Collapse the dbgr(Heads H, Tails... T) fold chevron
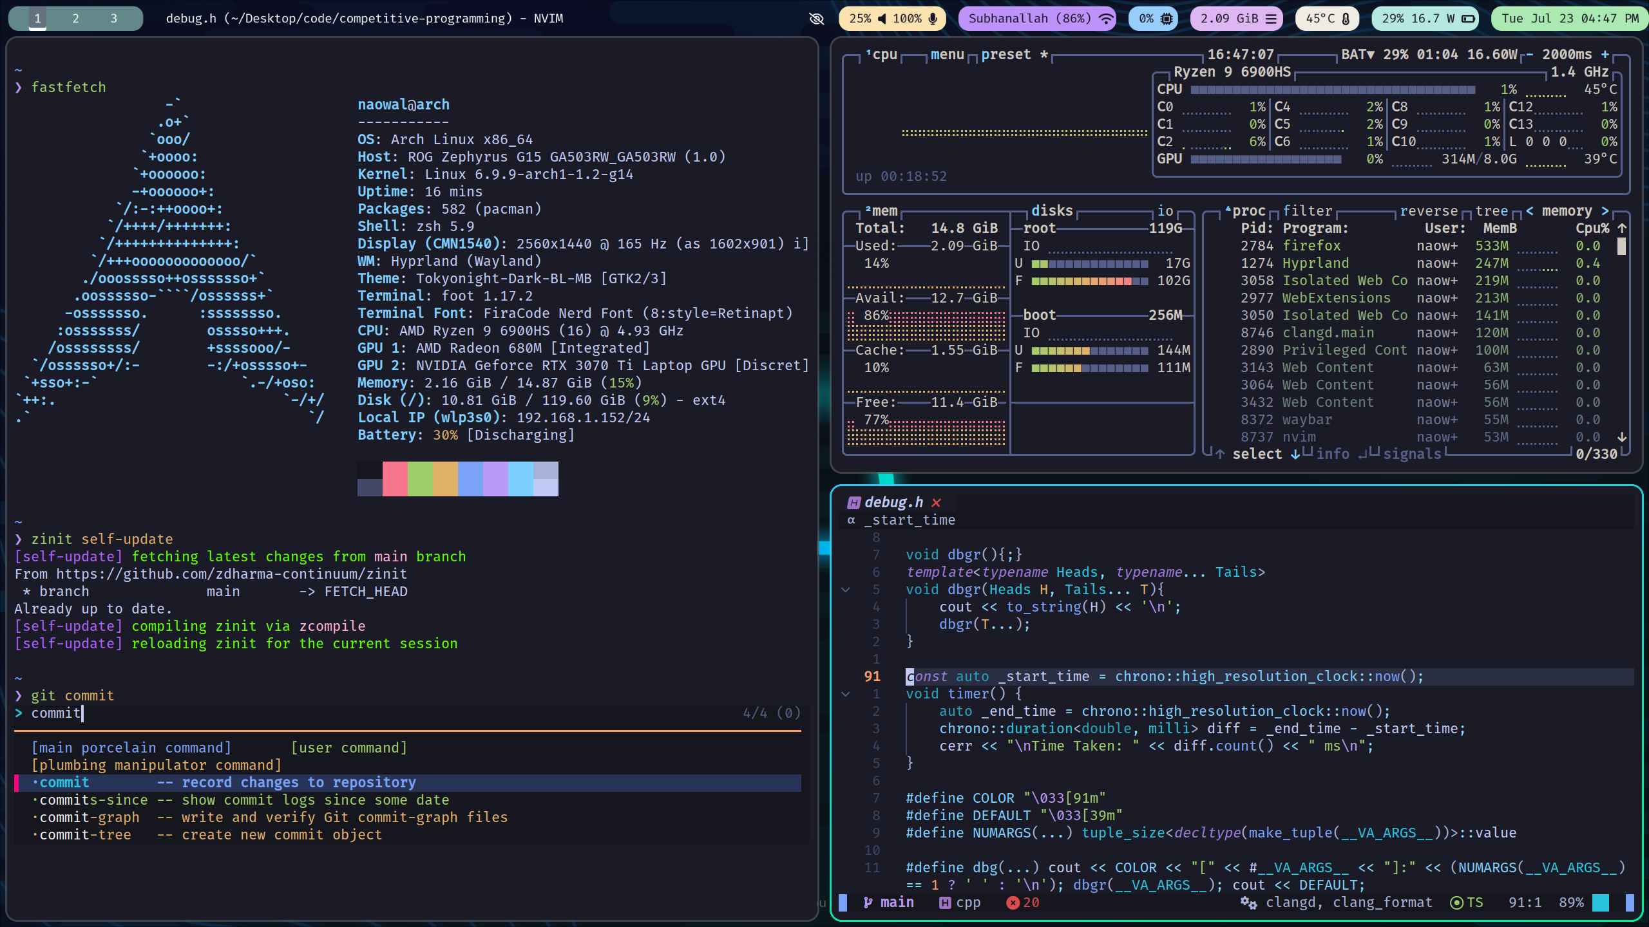 (846, 590)
